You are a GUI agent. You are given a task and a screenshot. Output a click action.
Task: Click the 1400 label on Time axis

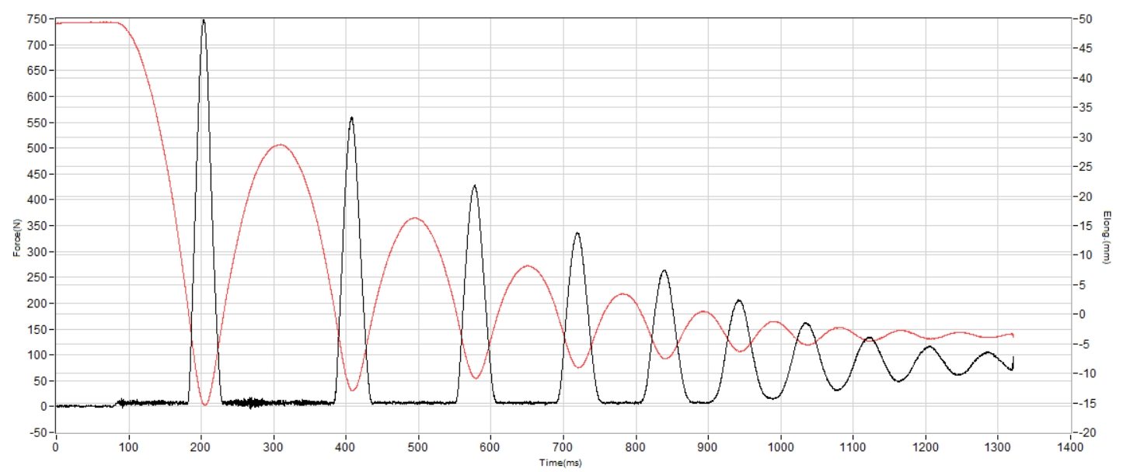1070,449
